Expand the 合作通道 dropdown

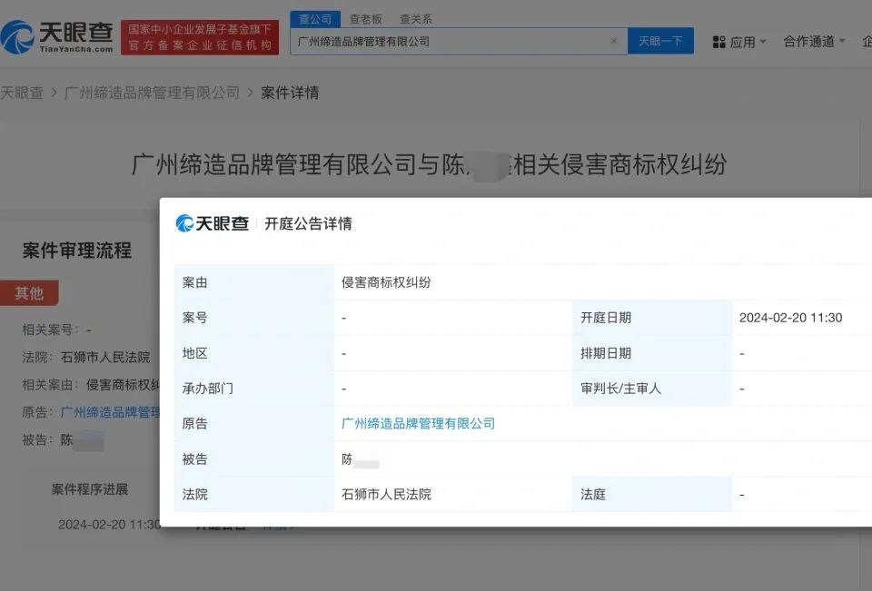814,41
